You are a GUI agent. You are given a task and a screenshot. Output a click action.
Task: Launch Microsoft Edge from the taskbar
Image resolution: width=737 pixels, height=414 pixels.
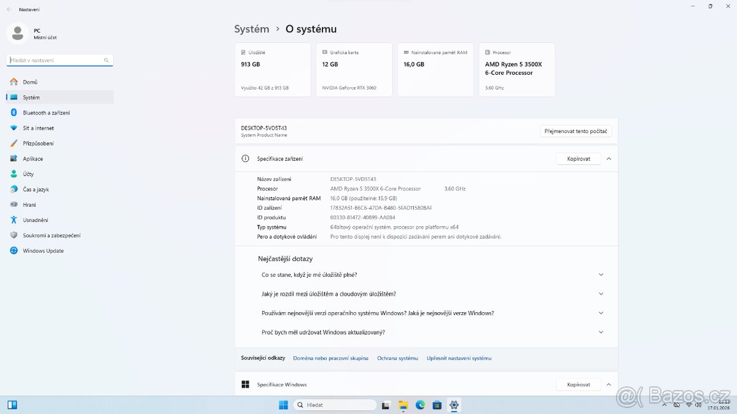pos(420,405)
